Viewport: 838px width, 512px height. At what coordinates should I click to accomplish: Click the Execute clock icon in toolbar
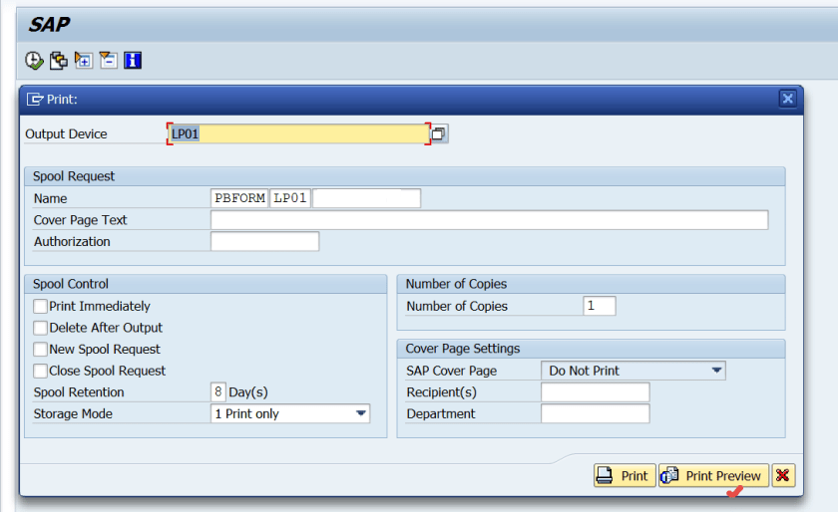coord(34,61)
